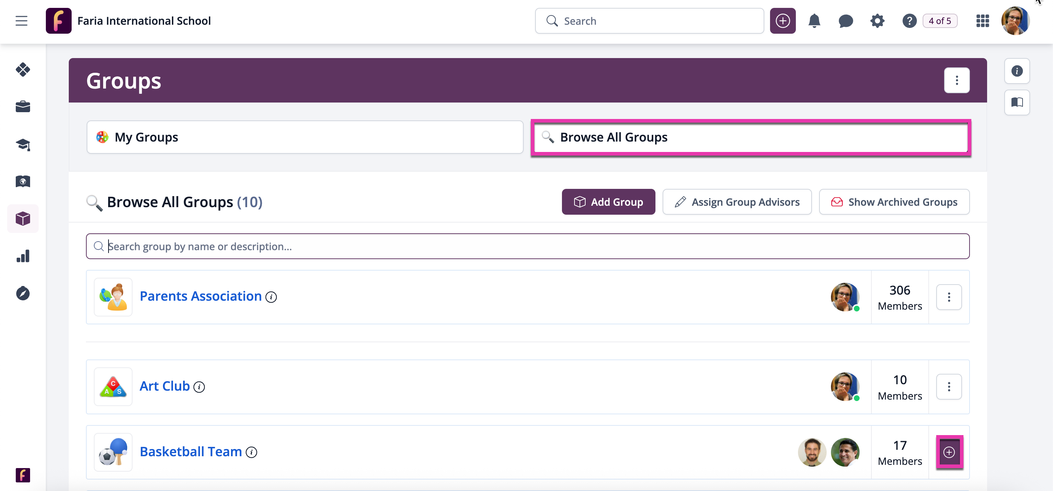Open the messages chat bubble

[845, 20]
